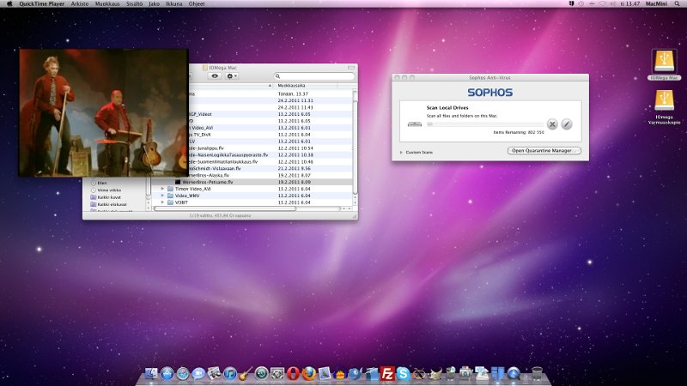687x386 pixels.
Task: Click the date 24.2.2011 11.31
Action: click(295, 100)
